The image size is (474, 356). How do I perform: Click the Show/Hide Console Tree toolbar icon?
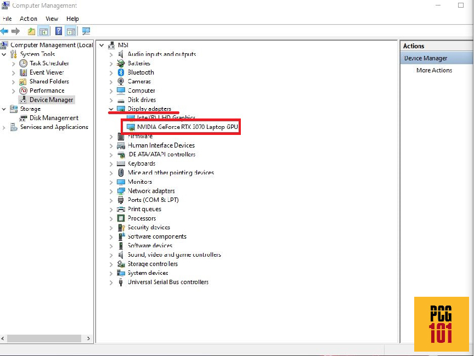pyautogui.click(x=43, y=31)
